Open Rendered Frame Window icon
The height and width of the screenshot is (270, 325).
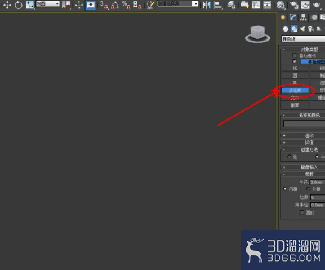coord(305,5)
